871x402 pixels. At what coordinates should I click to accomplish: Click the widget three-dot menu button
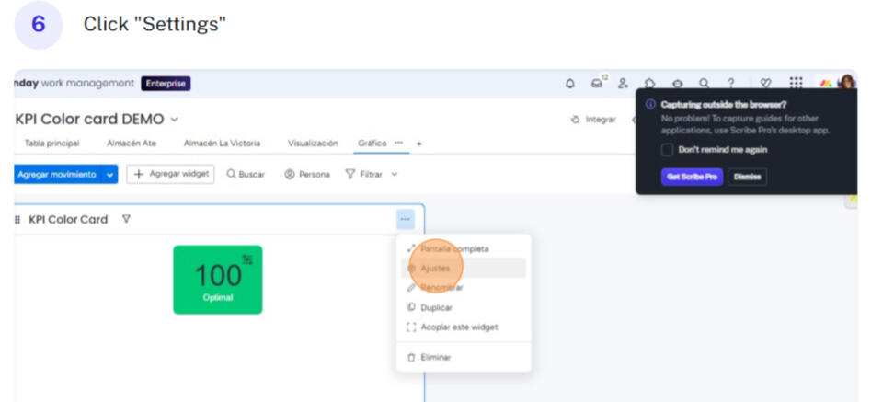click(406, 220)
